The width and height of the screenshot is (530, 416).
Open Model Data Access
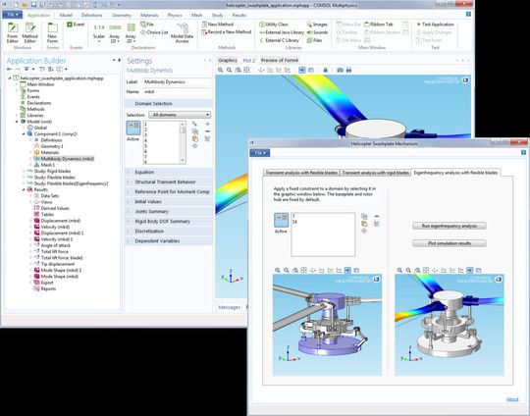[182, 33]
